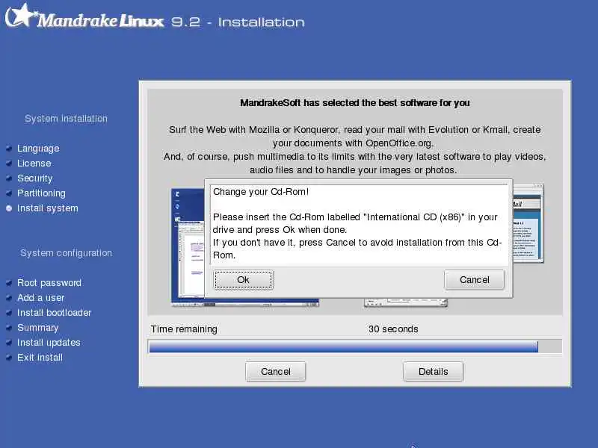Select the License step in the sidebar
The height and width of the screenshot is (448, 598).
[x=34, y=163]
